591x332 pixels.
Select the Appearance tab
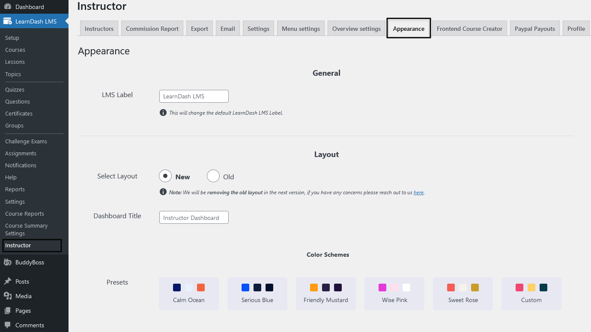coord(409,28)
